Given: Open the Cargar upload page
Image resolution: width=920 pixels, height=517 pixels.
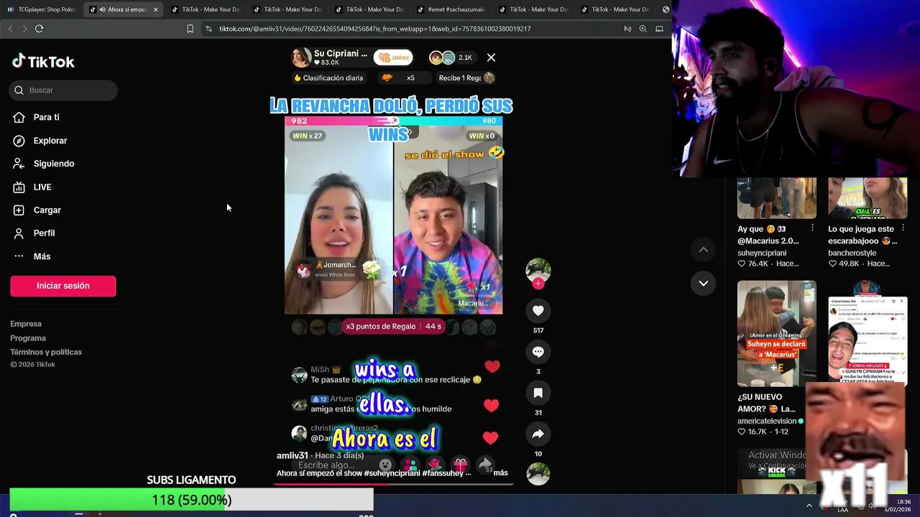Looking at the screenshot, I should (47, 210).
